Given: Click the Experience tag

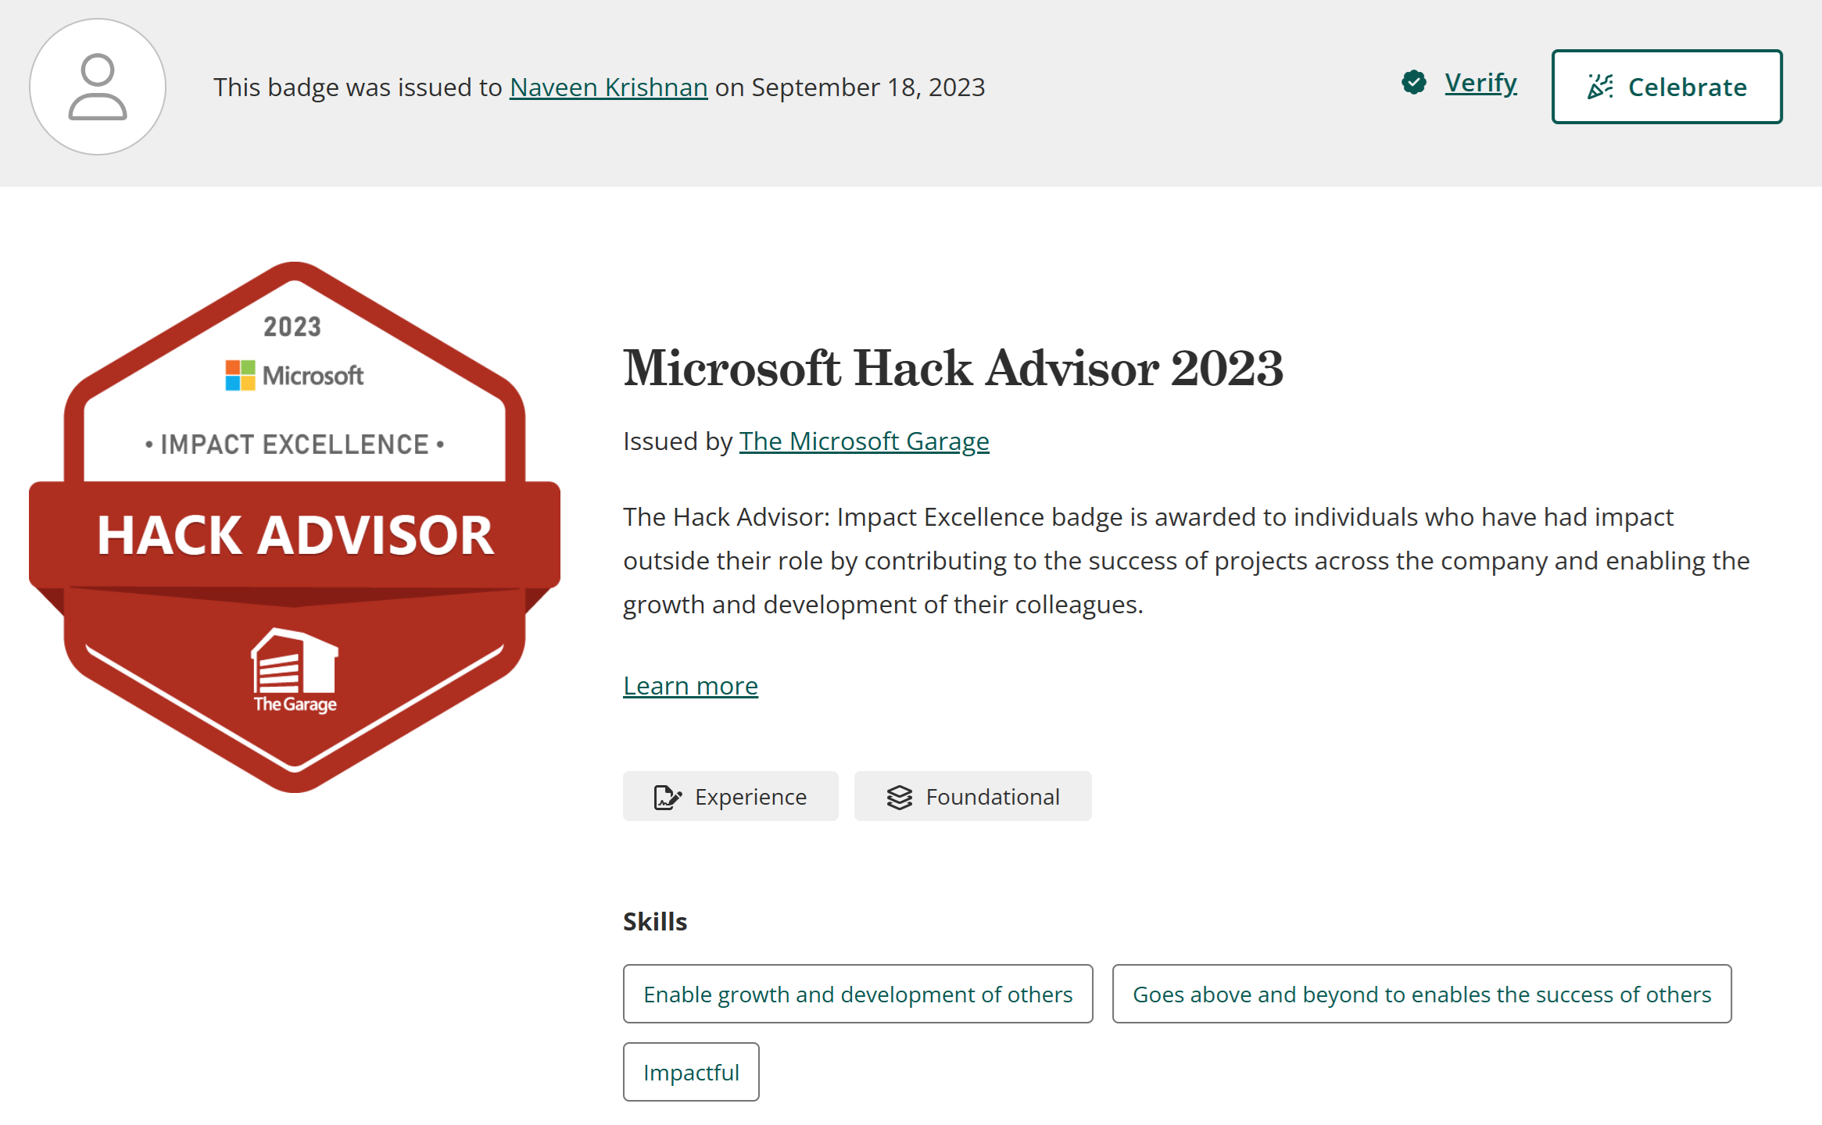Looking at the screenshot, I should click(x=730, y=796).
